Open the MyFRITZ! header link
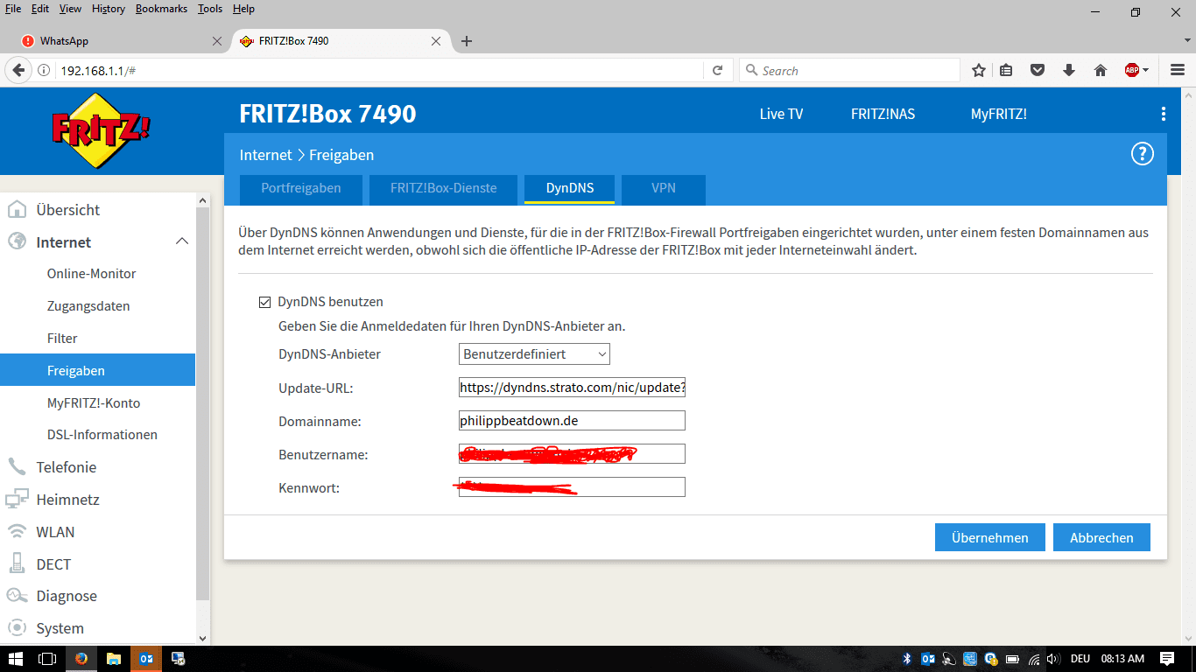The image size is (1196, 672). 998,114
